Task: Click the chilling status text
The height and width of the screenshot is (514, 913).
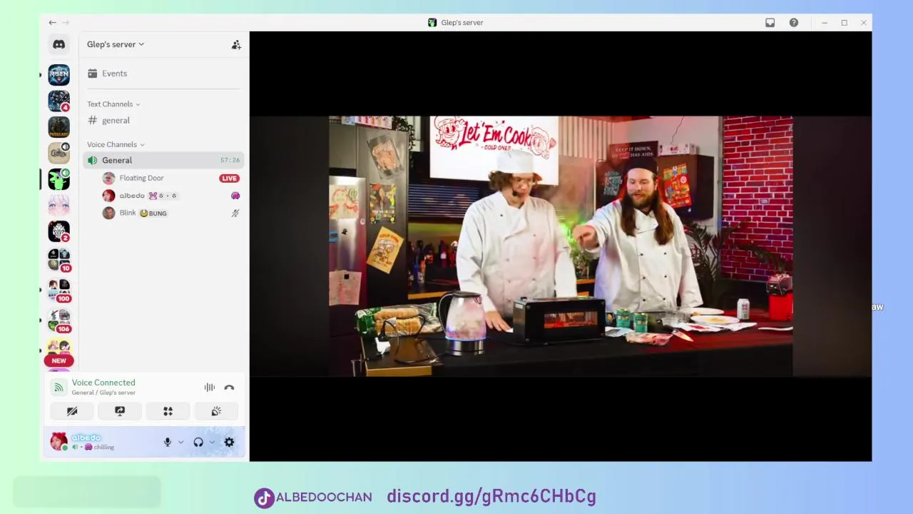Action: pos(104,448)
